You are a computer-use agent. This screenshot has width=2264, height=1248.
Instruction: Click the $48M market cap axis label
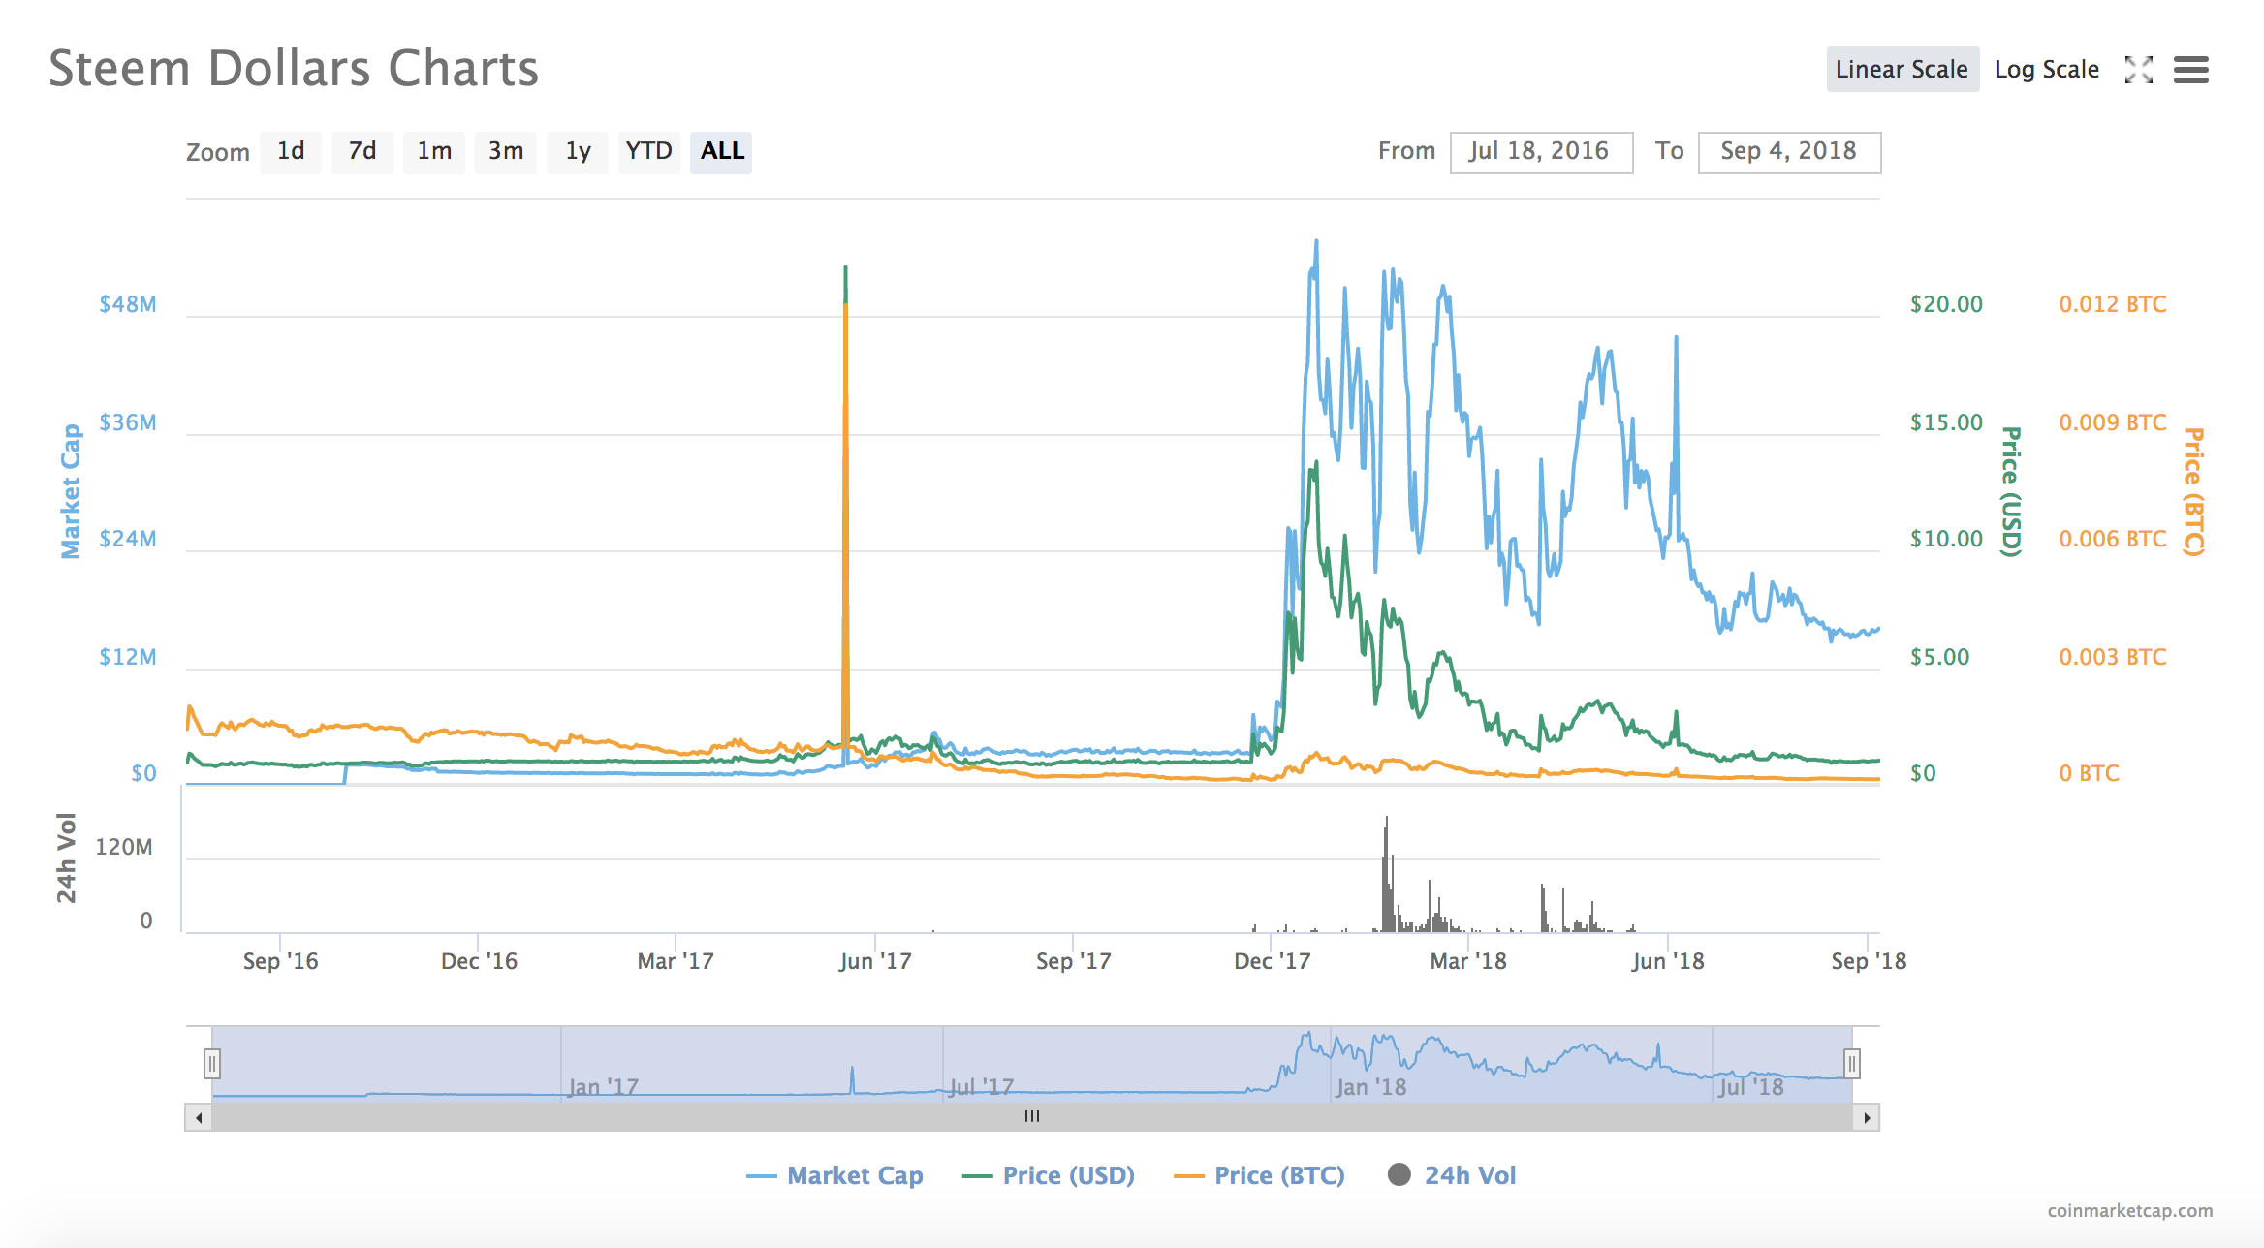coord(128,304)
